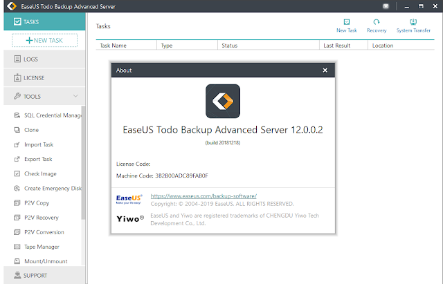Open the Logs section
Viewport: 443px width, 284px height.
(44, 59)
